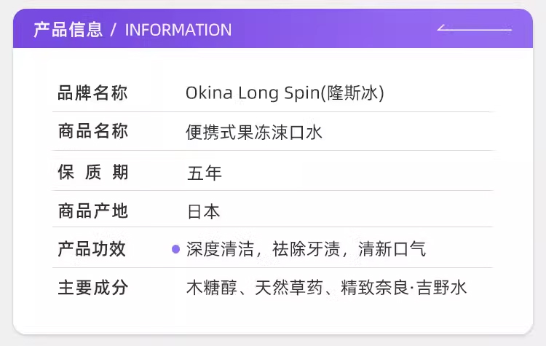546x346 pixels.
Task: Select the 品牌名称 row label
Action: point(93,93)
